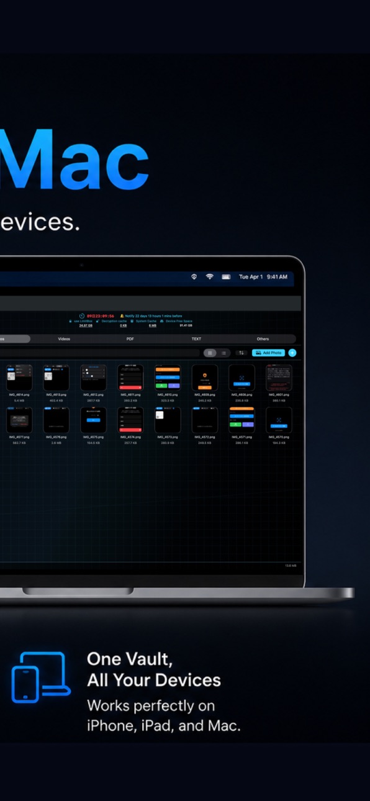Open thumbnail IMG_4801.png
This screenshot has height=801, width=370.
[x=279, y=378]
